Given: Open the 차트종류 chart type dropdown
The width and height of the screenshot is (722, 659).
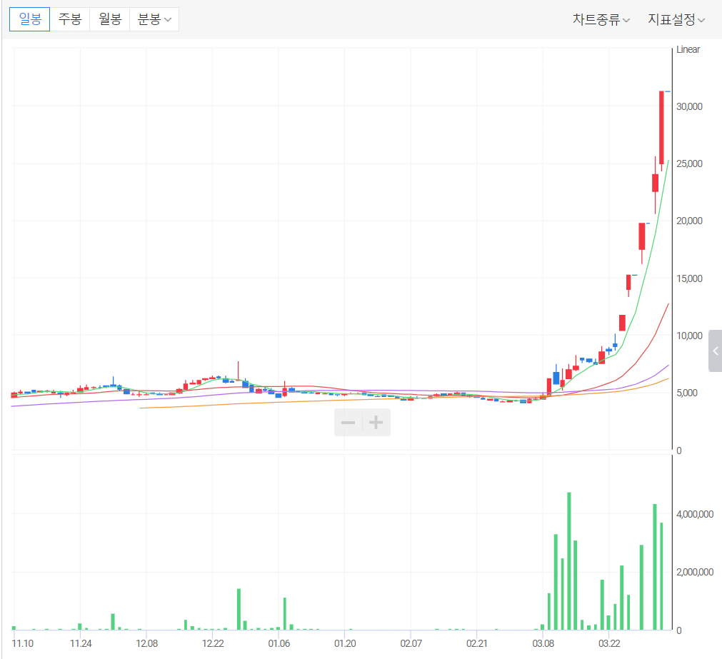Looking at the screenshot, I should [601, 19].
